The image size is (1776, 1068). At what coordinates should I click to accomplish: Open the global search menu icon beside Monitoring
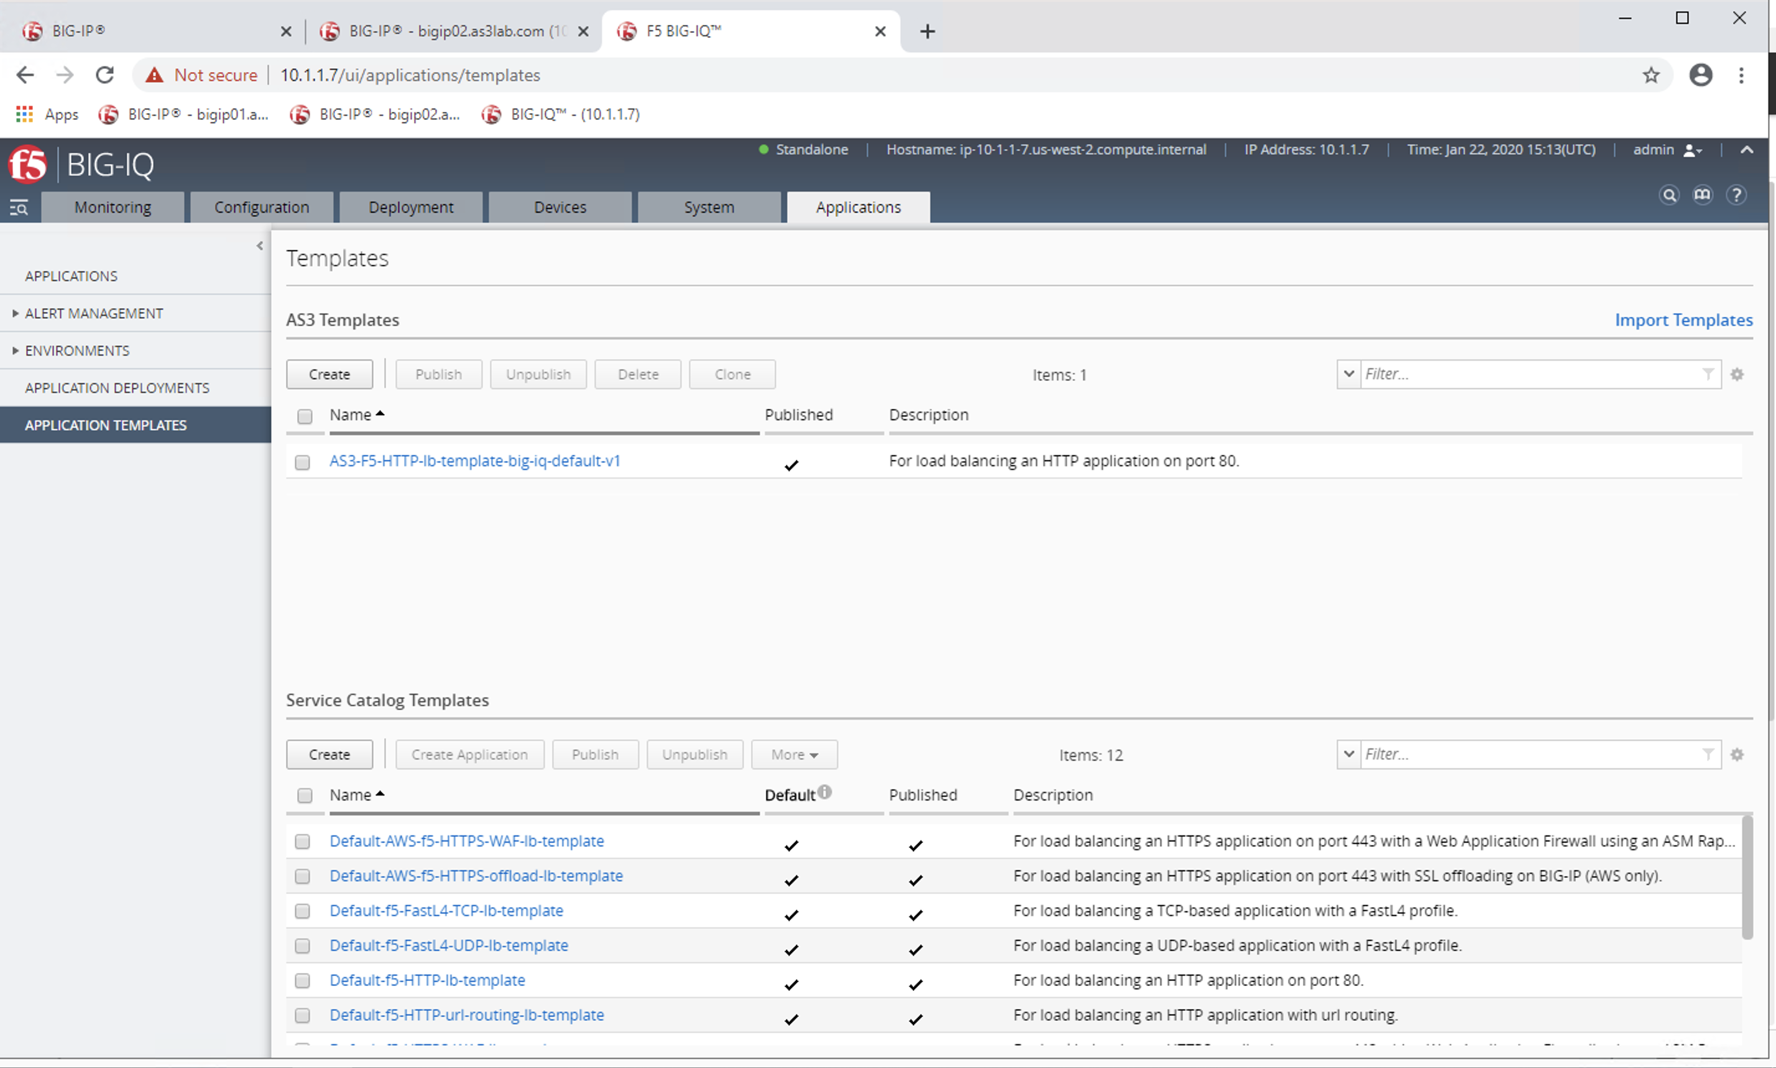point(19,208)
